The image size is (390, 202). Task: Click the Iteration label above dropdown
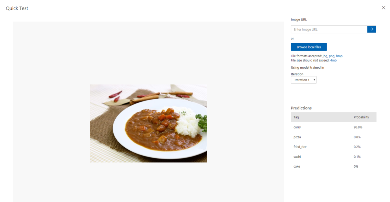coord(297,74)
